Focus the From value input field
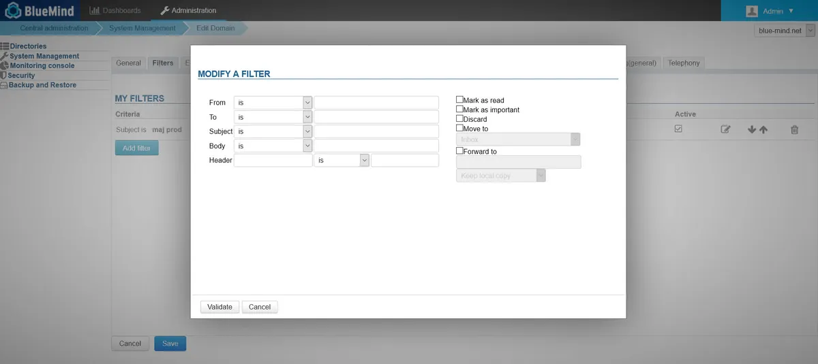Image resolution: width=818 pixels, height=364 pixels. click(376, 103)
